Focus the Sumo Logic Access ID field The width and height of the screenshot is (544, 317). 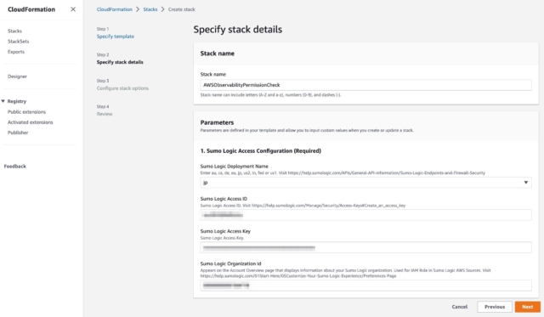click(x=365, y=215)
